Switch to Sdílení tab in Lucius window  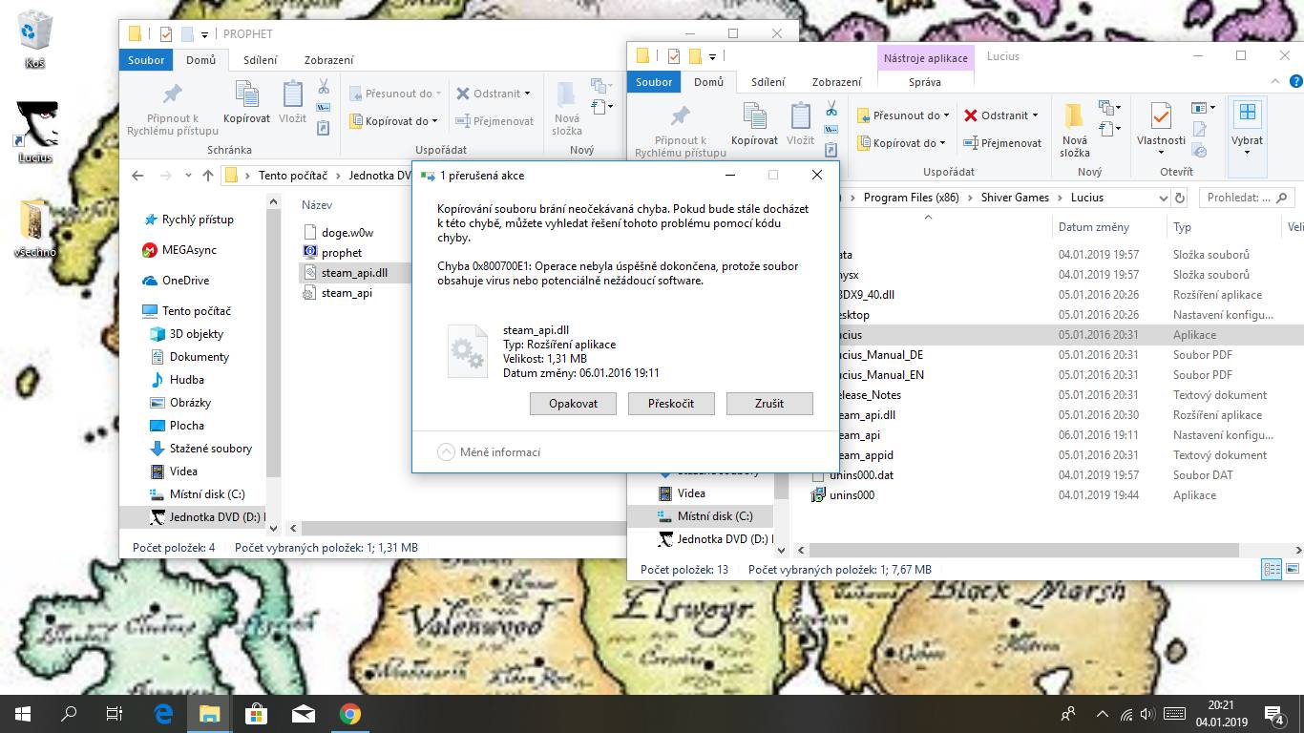click(768, 82)
